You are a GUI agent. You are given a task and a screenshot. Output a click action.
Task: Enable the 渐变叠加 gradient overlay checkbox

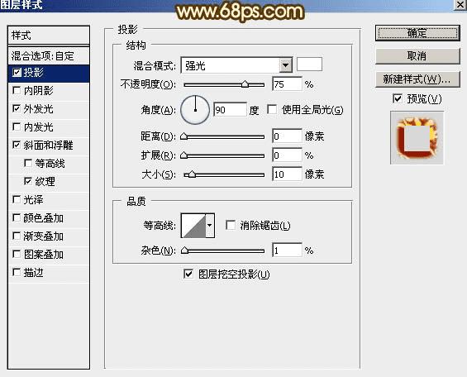tap(17, 236)
